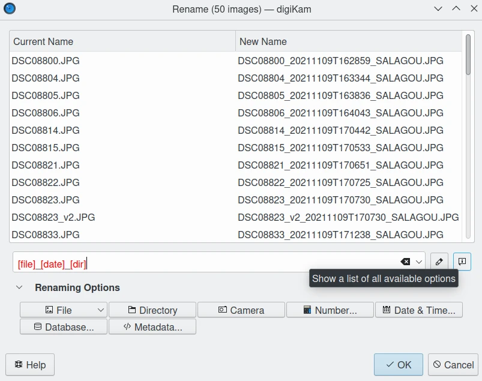The image size is (482, 381).
Task: Open the File option dropdown menu
Action: 100,310
